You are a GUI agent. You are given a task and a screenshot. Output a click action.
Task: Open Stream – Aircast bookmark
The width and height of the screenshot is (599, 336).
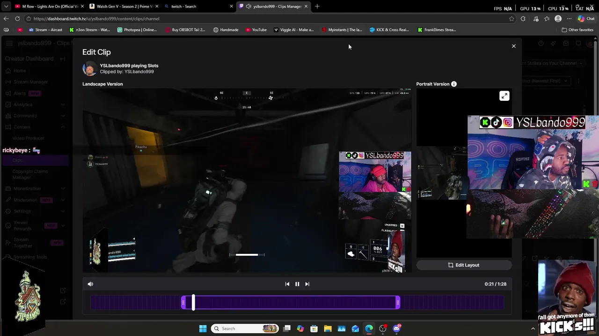pyautogui.click(x=45, y=30)
